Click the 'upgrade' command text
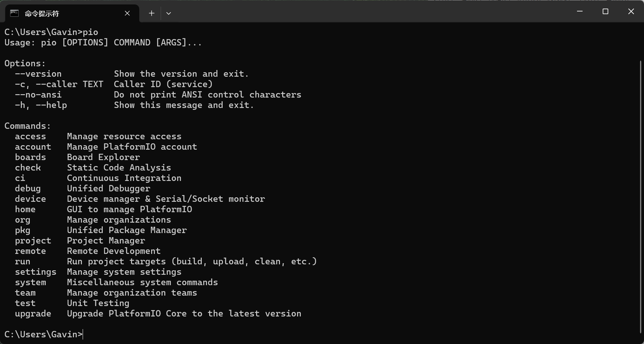The height and width of the screenshot is (344, 644). (33, 313)
